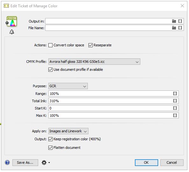Screen dimensions: 189x172
Task: Click the 'Purpose:' label
Action: coord(39,86)
